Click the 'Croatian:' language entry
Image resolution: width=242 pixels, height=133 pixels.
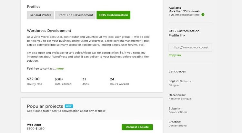click(175, 122)
